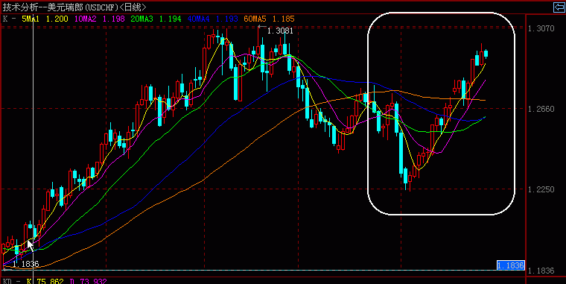Click the blue back arrow icon
566x284 pixels.
tap(559, 7)
